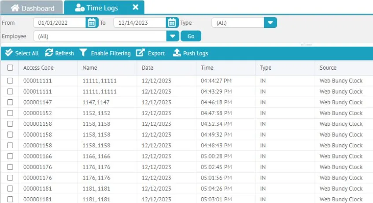The height and width of the screenshot is (203, 373).
Task: Open the From date calendar picker
Action: 92,23
